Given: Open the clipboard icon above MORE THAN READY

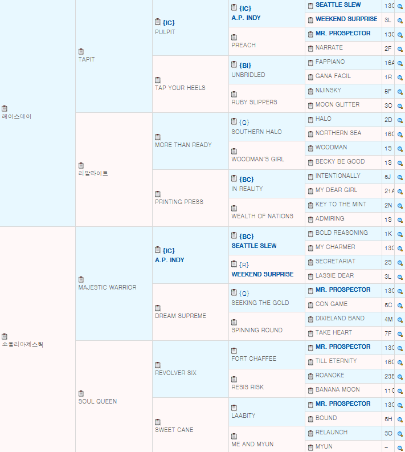Looking at the screenshot, I should (x=158, y=137).
